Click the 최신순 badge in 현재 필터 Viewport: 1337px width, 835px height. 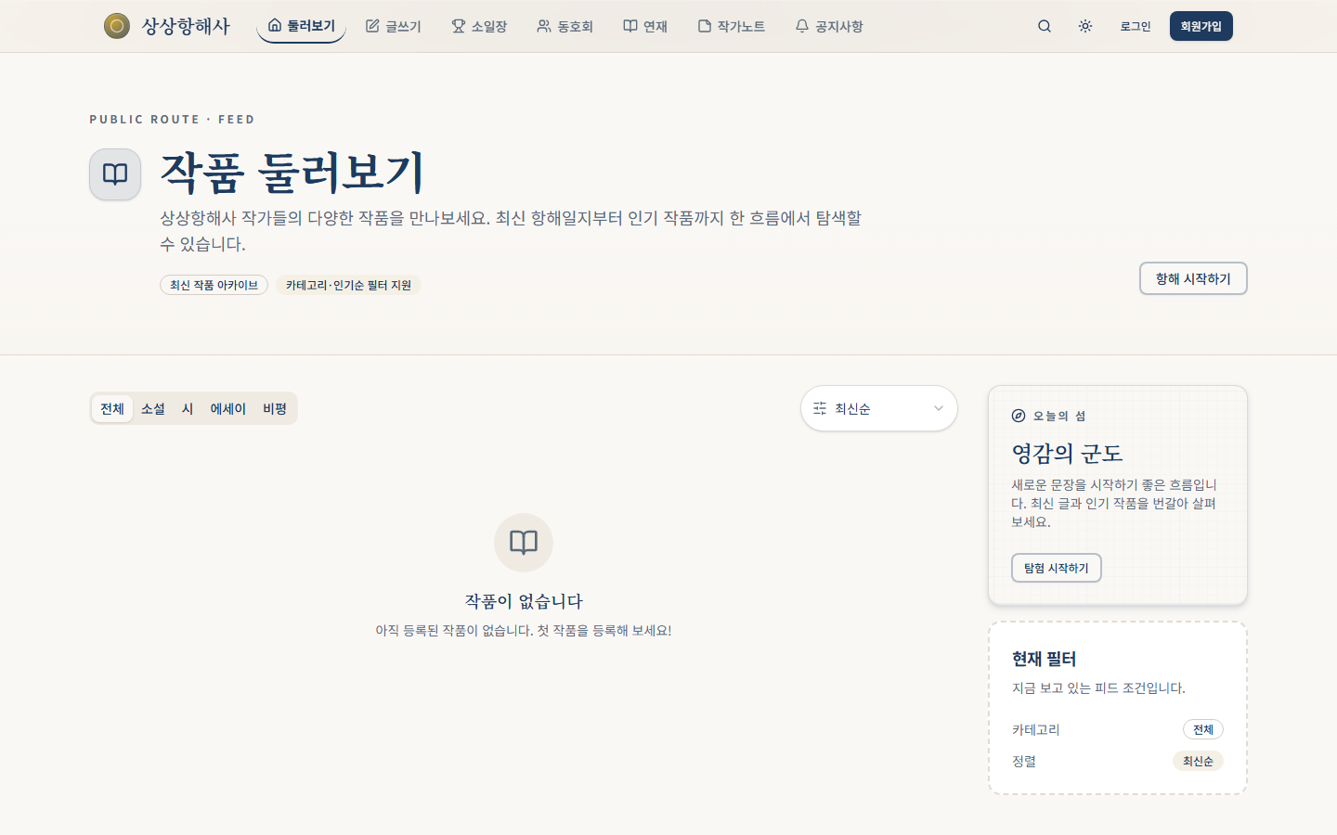[x=1198, y=761]
